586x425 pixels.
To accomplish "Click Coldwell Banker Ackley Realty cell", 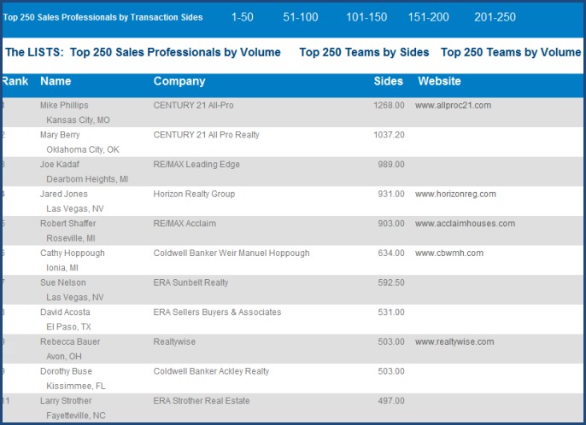I will pos(211,371).
